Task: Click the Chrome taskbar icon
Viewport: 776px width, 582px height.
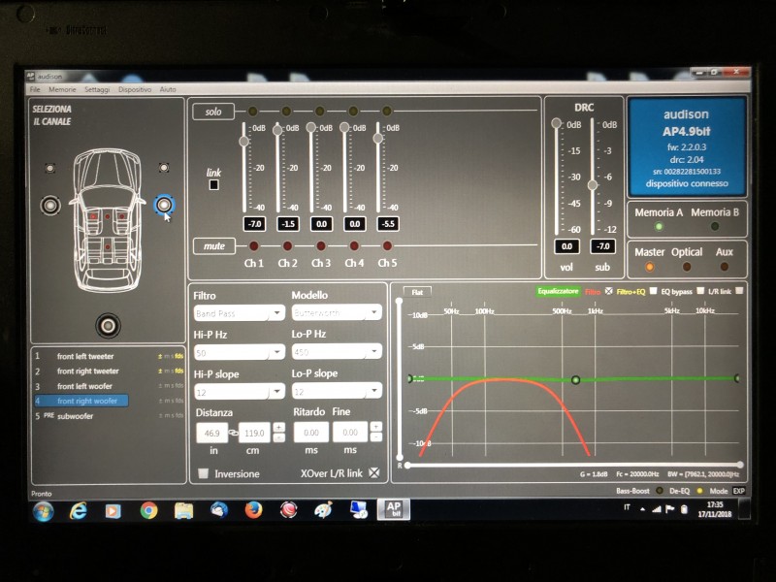Action: (x=148, y=510)
